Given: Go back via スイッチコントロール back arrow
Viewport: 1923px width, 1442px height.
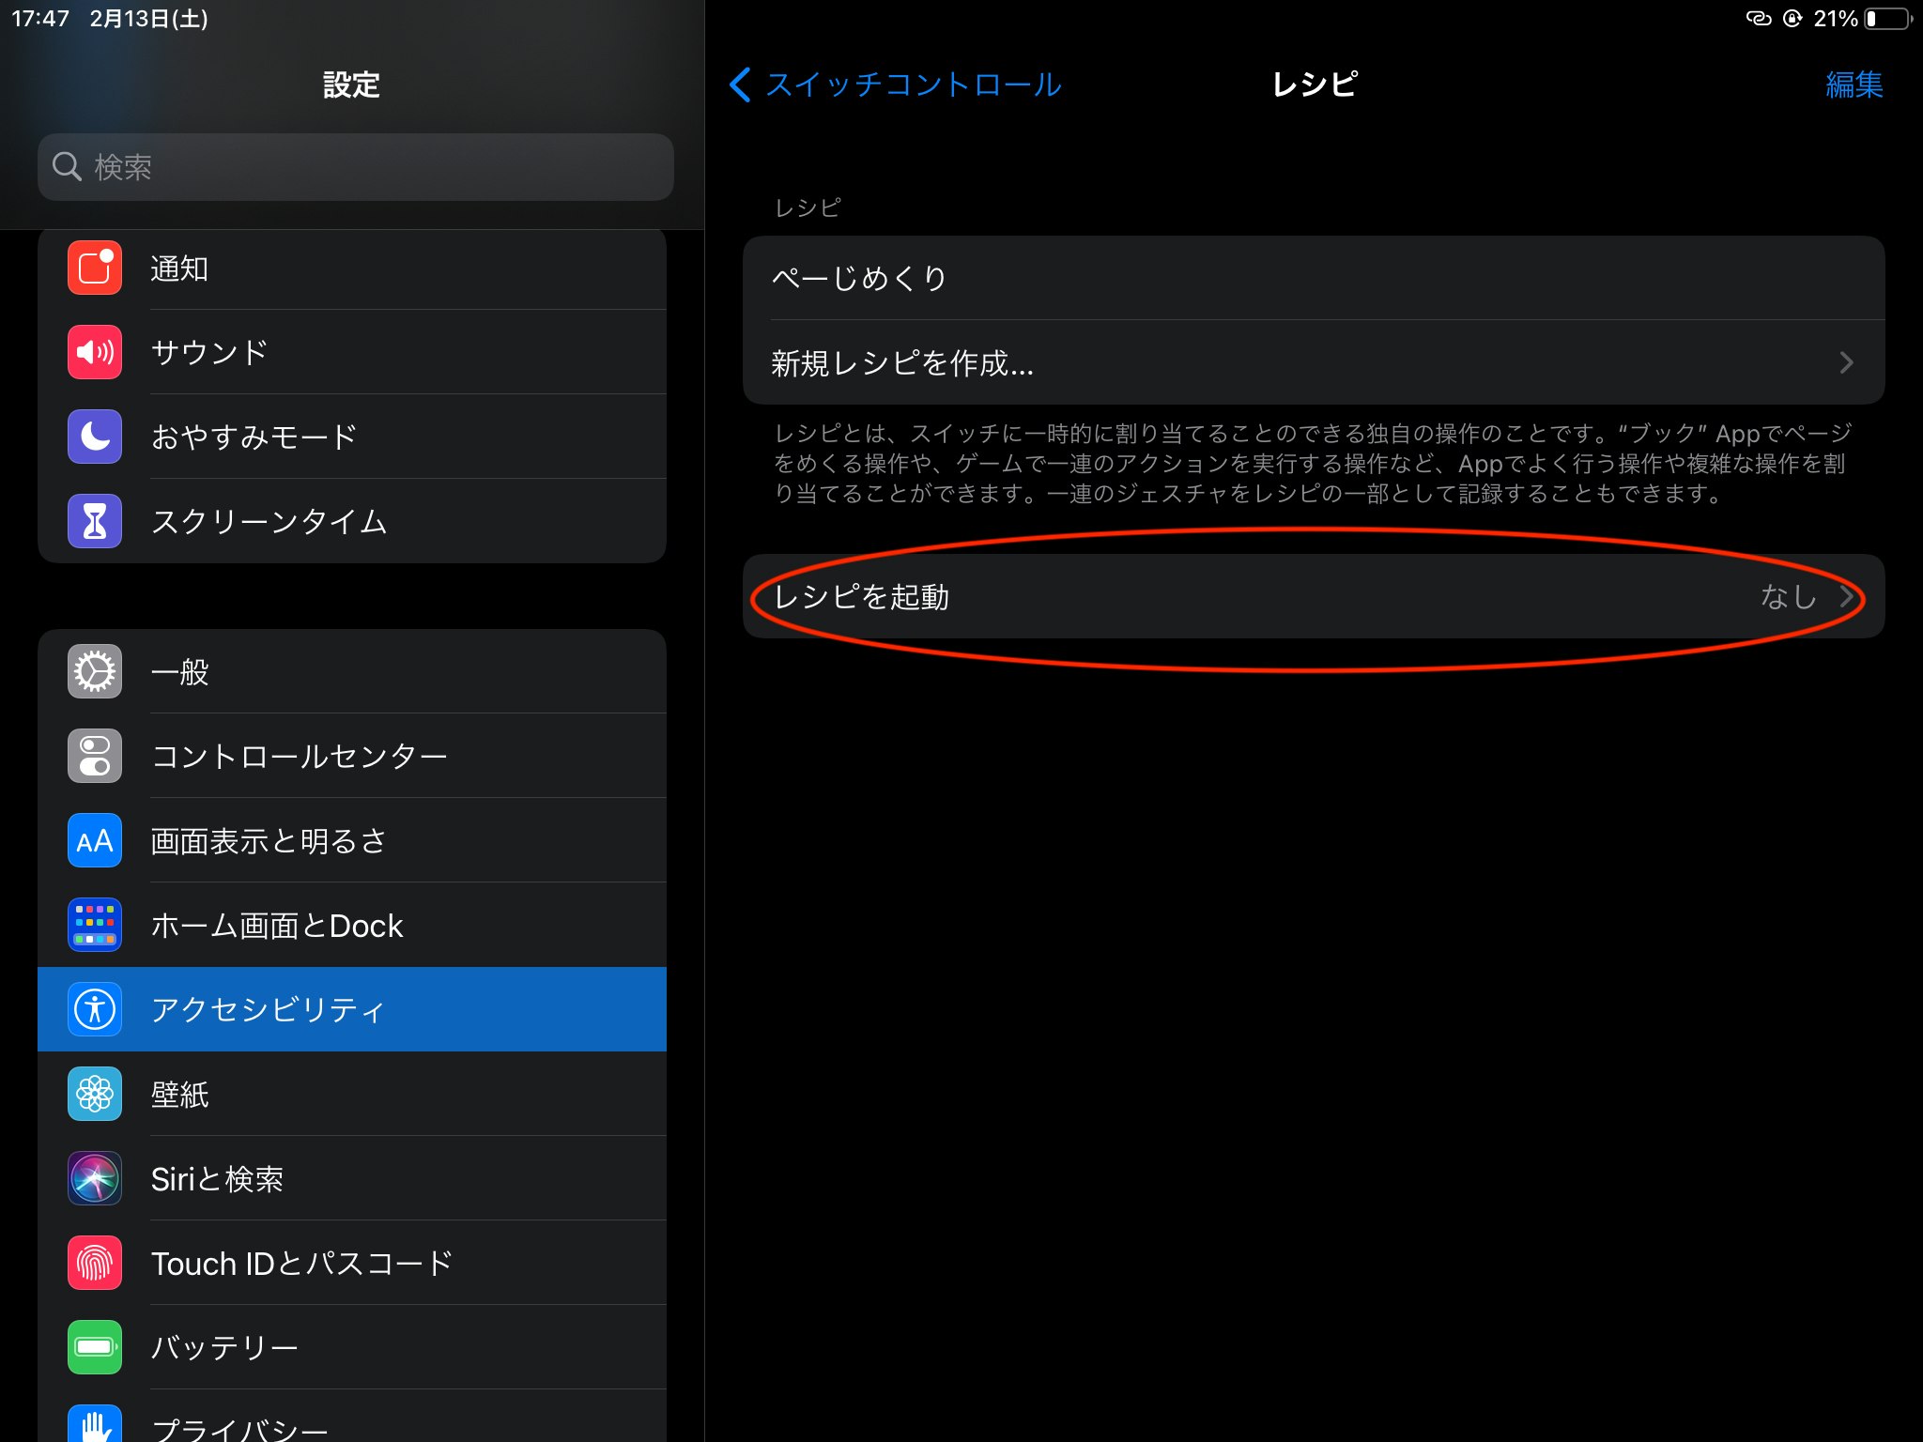Looking at the screenshot, I should (741, 84).
